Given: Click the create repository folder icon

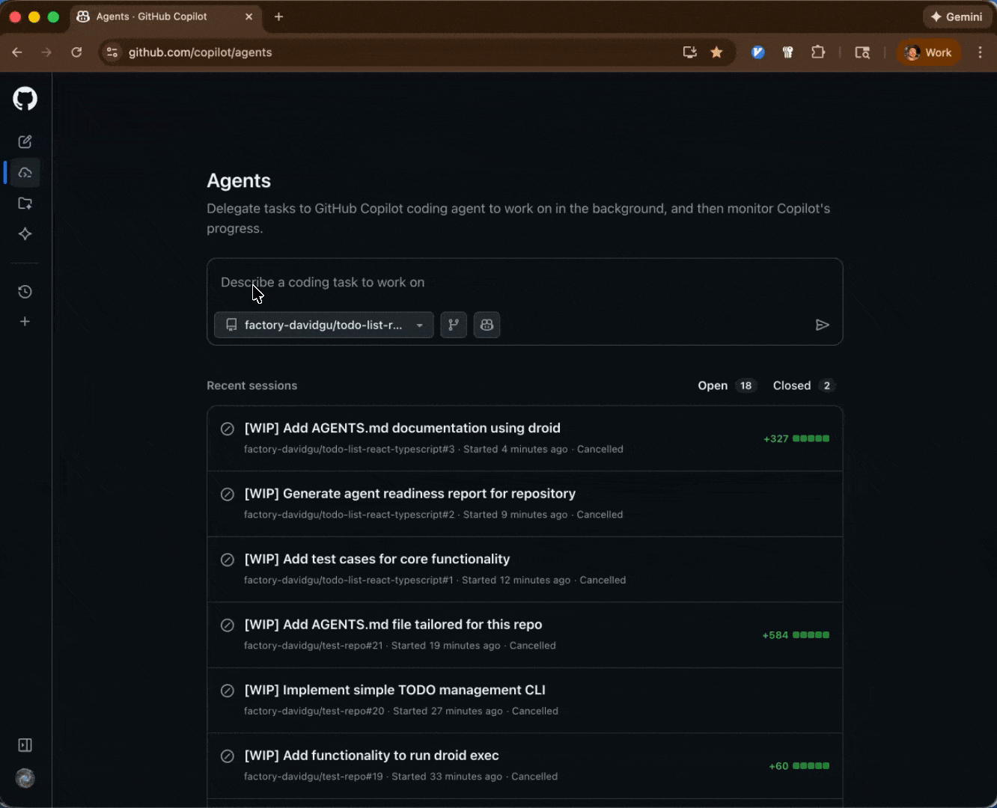Looking at the screenshot, I should [25, 203].
